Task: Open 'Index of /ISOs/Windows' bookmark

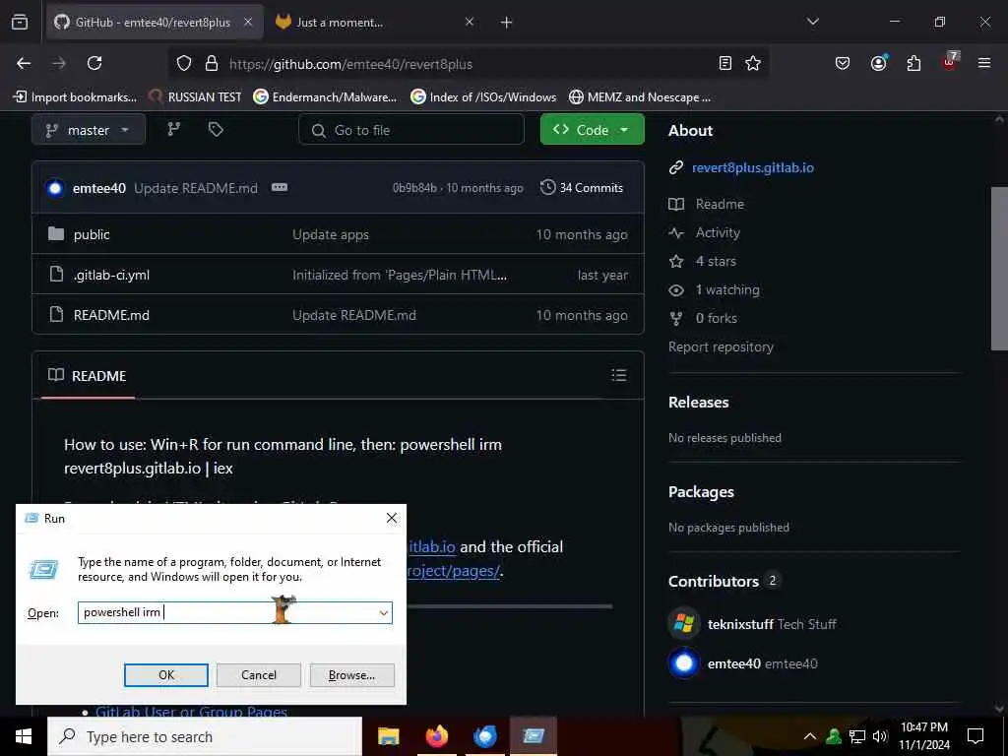Action: (x=483, y=97)
